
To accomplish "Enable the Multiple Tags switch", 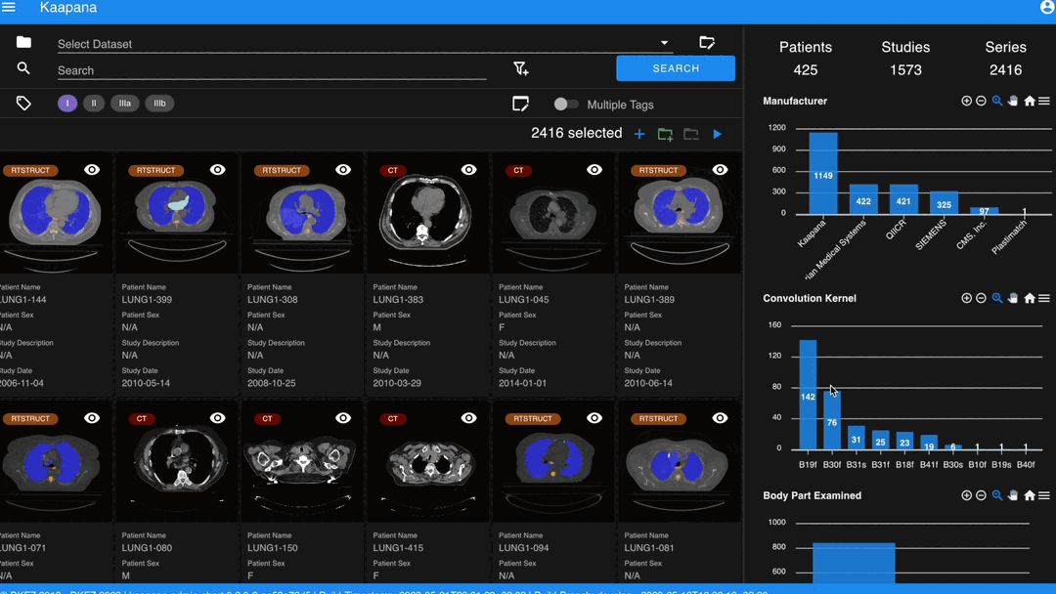I will [566, 104].
